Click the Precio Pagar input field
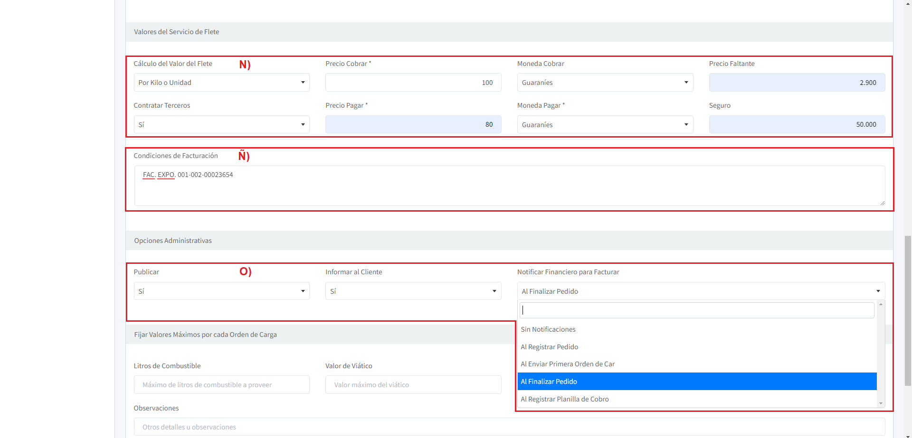The width and height of the screenshot is (912, 438). click(413, 125)
